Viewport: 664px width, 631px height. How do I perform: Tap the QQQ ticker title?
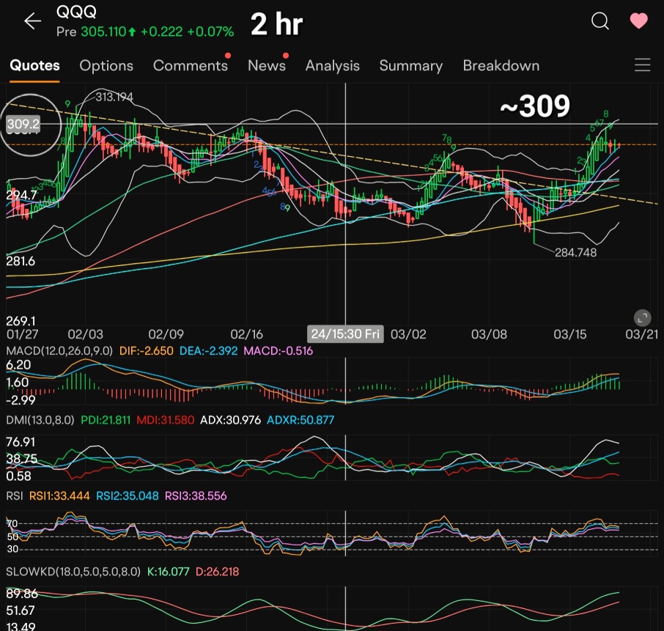[x=76, y=14]
